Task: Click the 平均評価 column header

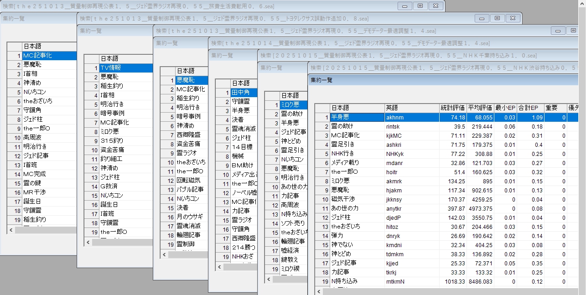Action: [480, 108]
